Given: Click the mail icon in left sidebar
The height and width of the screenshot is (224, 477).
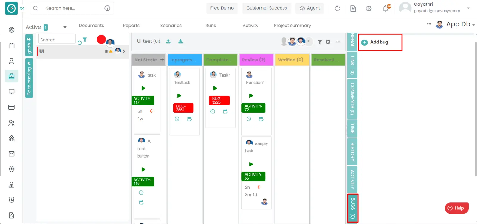Looking at the screenshot, I should click(x=11, y=154).
